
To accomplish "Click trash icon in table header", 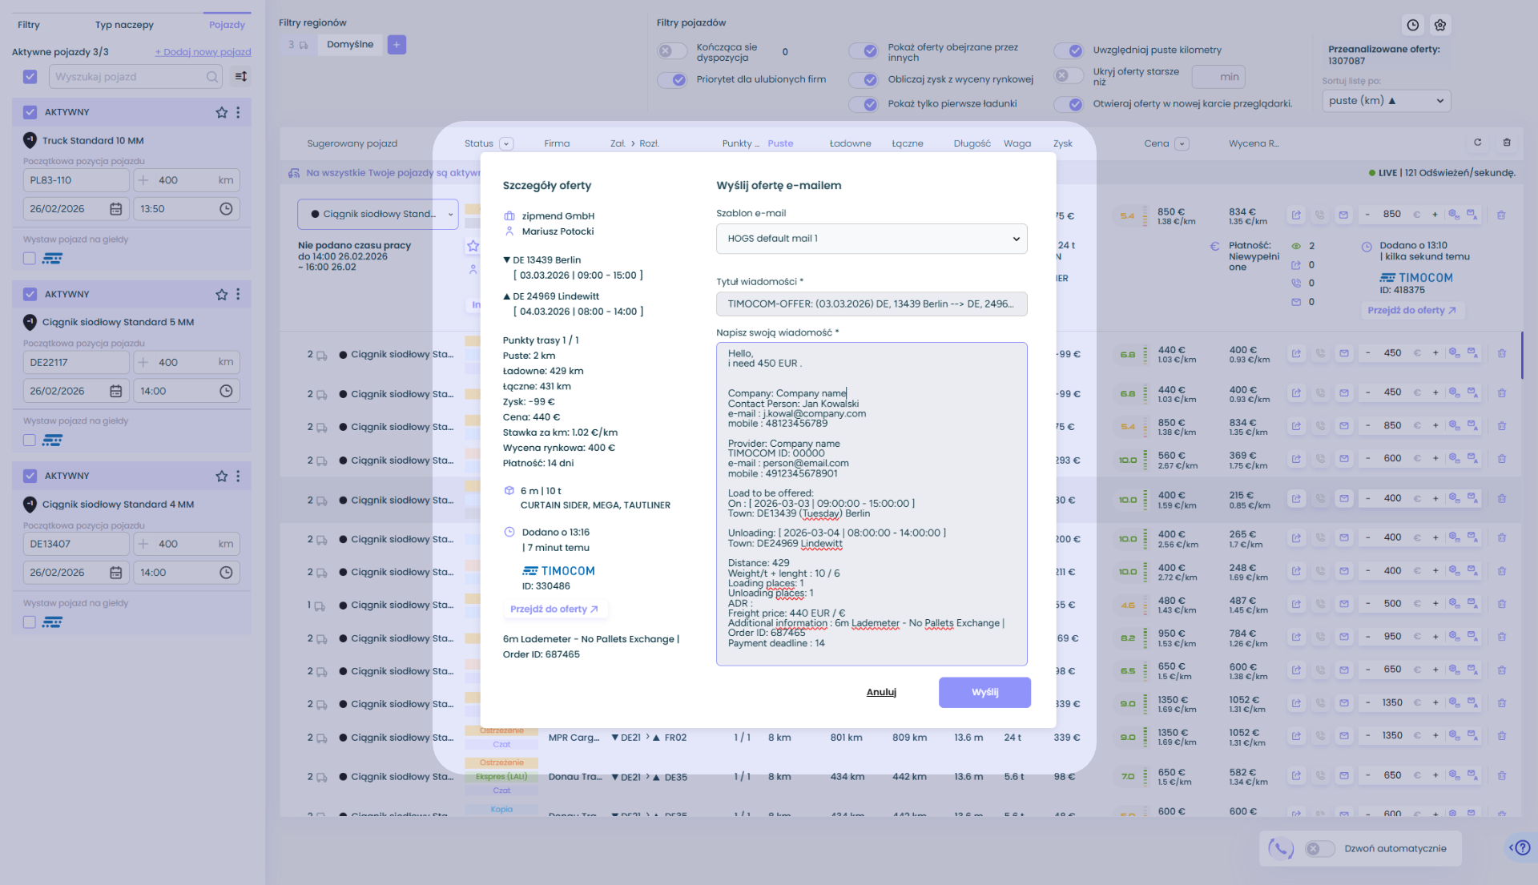I will tap(1507, 143).
